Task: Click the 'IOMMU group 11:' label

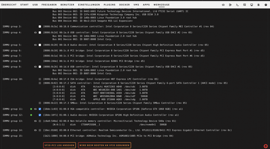Action: pyautogui.click(x=13, y=109)
